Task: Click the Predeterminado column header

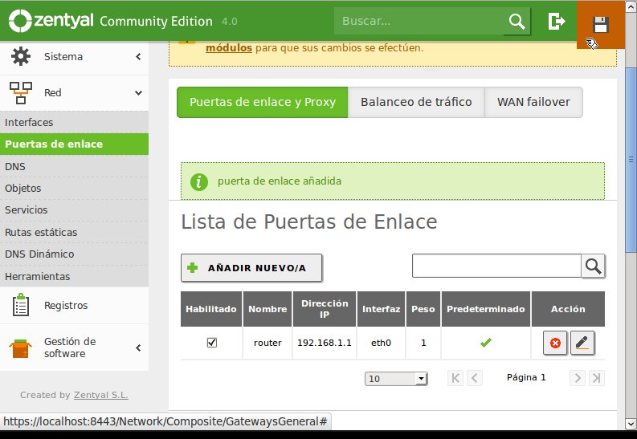Action: click(485, 309)
